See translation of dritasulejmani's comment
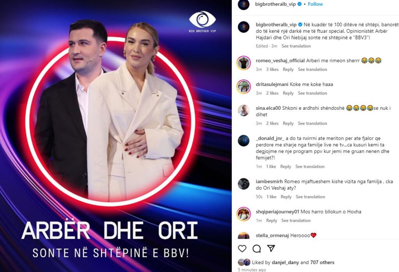This screenshot has width=399, height=272. click(x=312, y=93)
